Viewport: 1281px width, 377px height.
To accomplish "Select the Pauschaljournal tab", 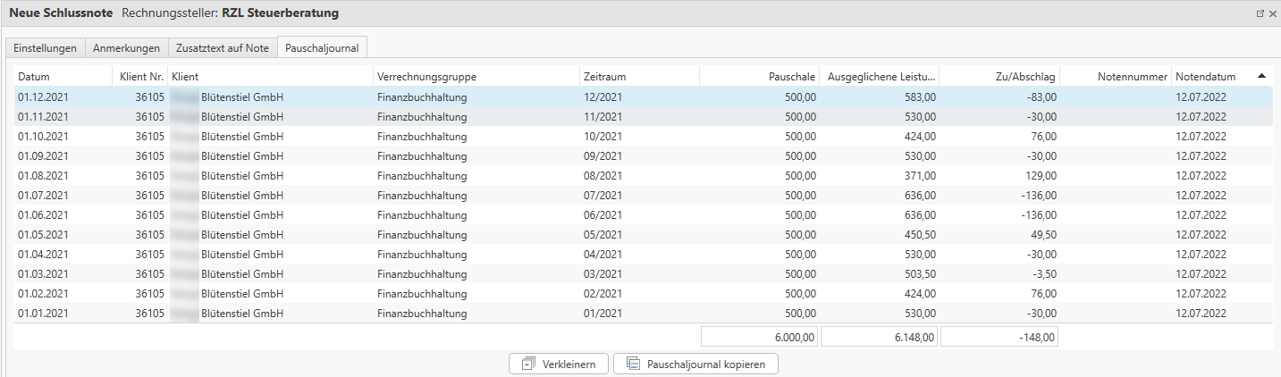I will coord(322,48).
